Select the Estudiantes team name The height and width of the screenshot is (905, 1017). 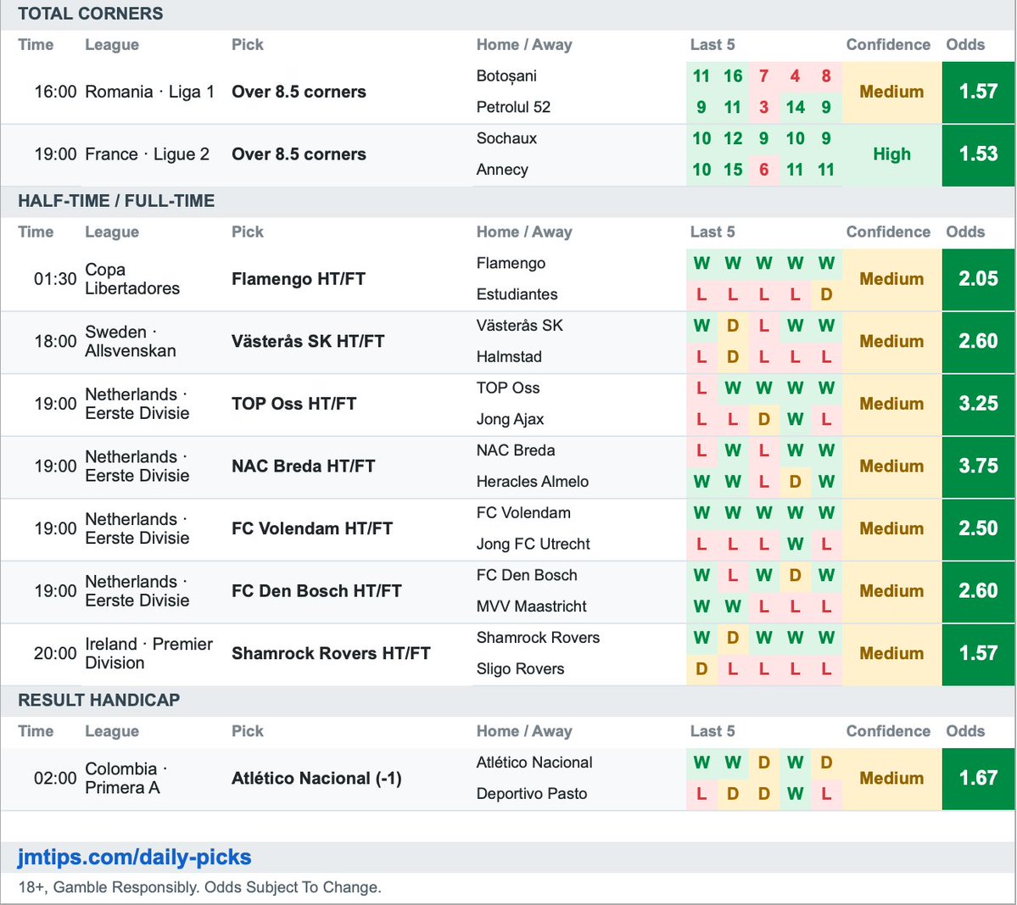click(x=517, y=293)
